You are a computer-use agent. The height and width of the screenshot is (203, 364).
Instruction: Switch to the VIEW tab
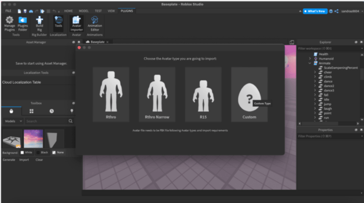pyautogui.click(x=111, y=11)
